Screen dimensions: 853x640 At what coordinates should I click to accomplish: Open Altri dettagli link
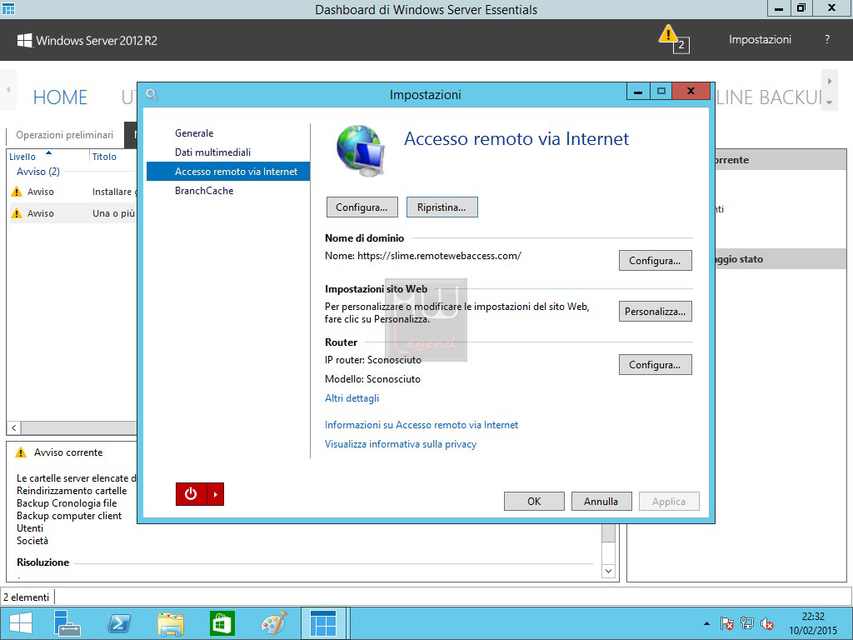pos(352,398)
